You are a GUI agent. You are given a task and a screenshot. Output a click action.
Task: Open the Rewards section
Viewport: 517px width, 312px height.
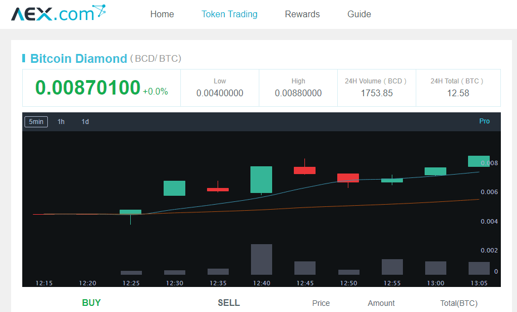pos(302,14)
